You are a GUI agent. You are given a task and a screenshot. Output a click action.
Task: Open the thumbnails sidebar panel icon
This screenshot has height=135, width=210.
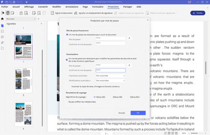[2, 26]
